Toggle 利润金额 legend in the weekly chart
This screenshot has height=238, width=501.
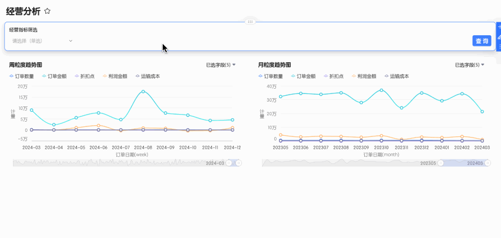click(115, 76)
